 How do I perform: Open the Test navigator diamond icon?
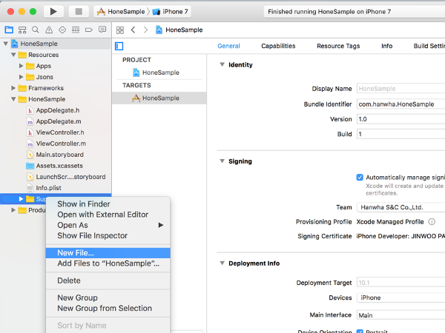62,30
